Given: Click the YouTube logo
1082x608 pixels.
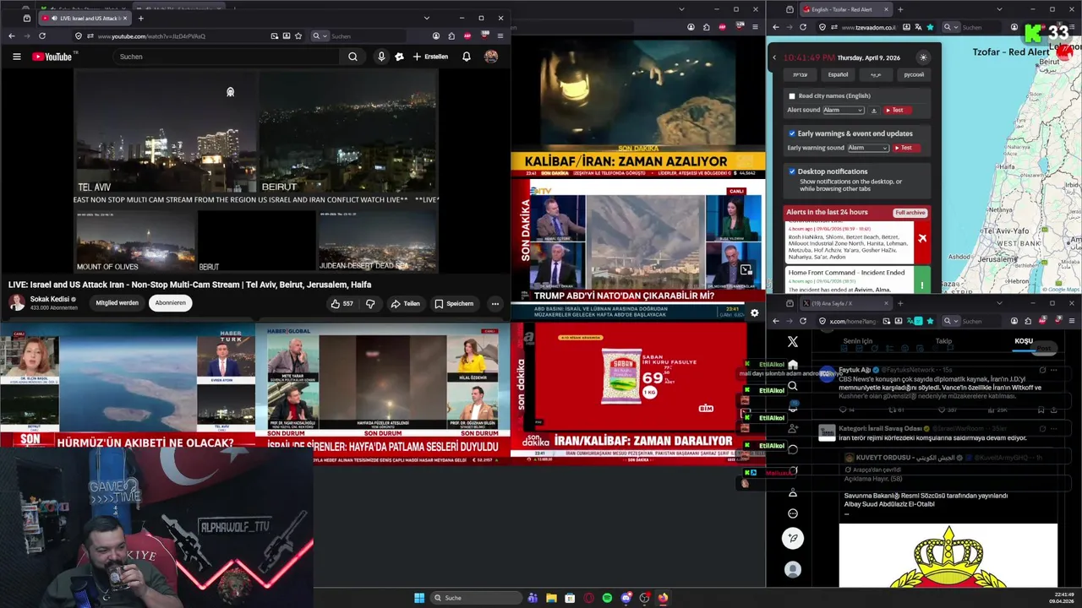Looking at the screenshot, I should (52, 57).
